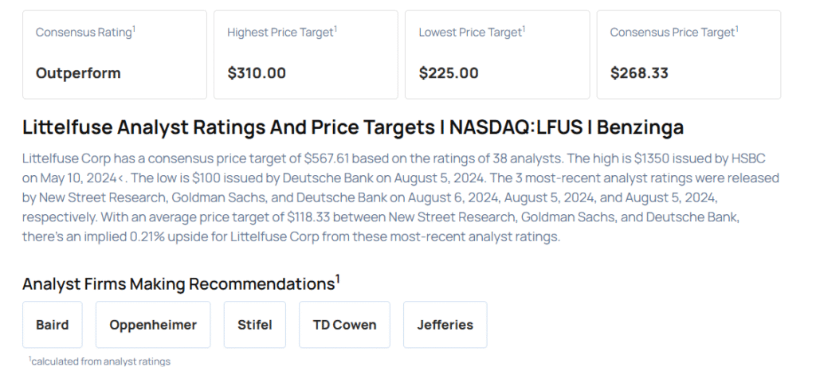Click the Littelfuse Analyst Ratings page heading
The height and width of the screenshot is (367, 816).
click(353, 127)
